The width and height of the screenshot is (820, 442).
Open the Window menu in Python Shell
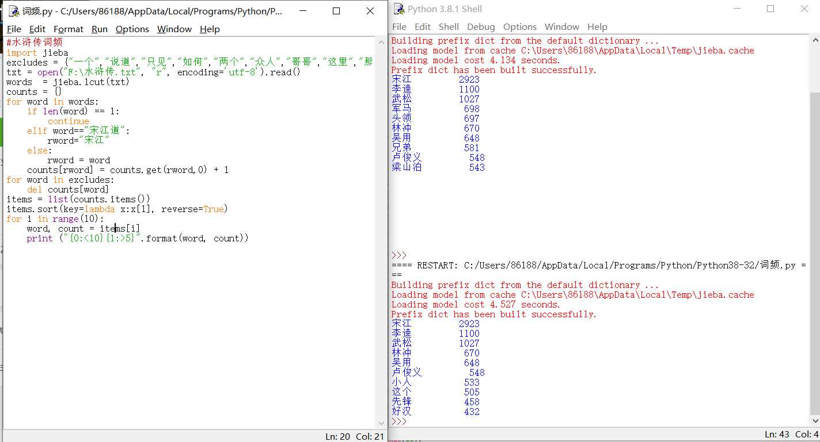tap(562, 26)
